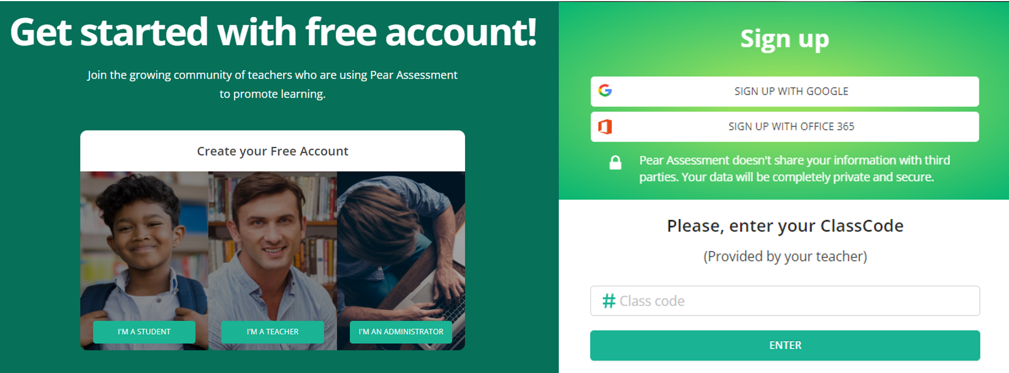The height and width of the screenshot is (373, 1009).
Task: Choose the I'M A TEACHER button
Action: [x=273, y=332]
